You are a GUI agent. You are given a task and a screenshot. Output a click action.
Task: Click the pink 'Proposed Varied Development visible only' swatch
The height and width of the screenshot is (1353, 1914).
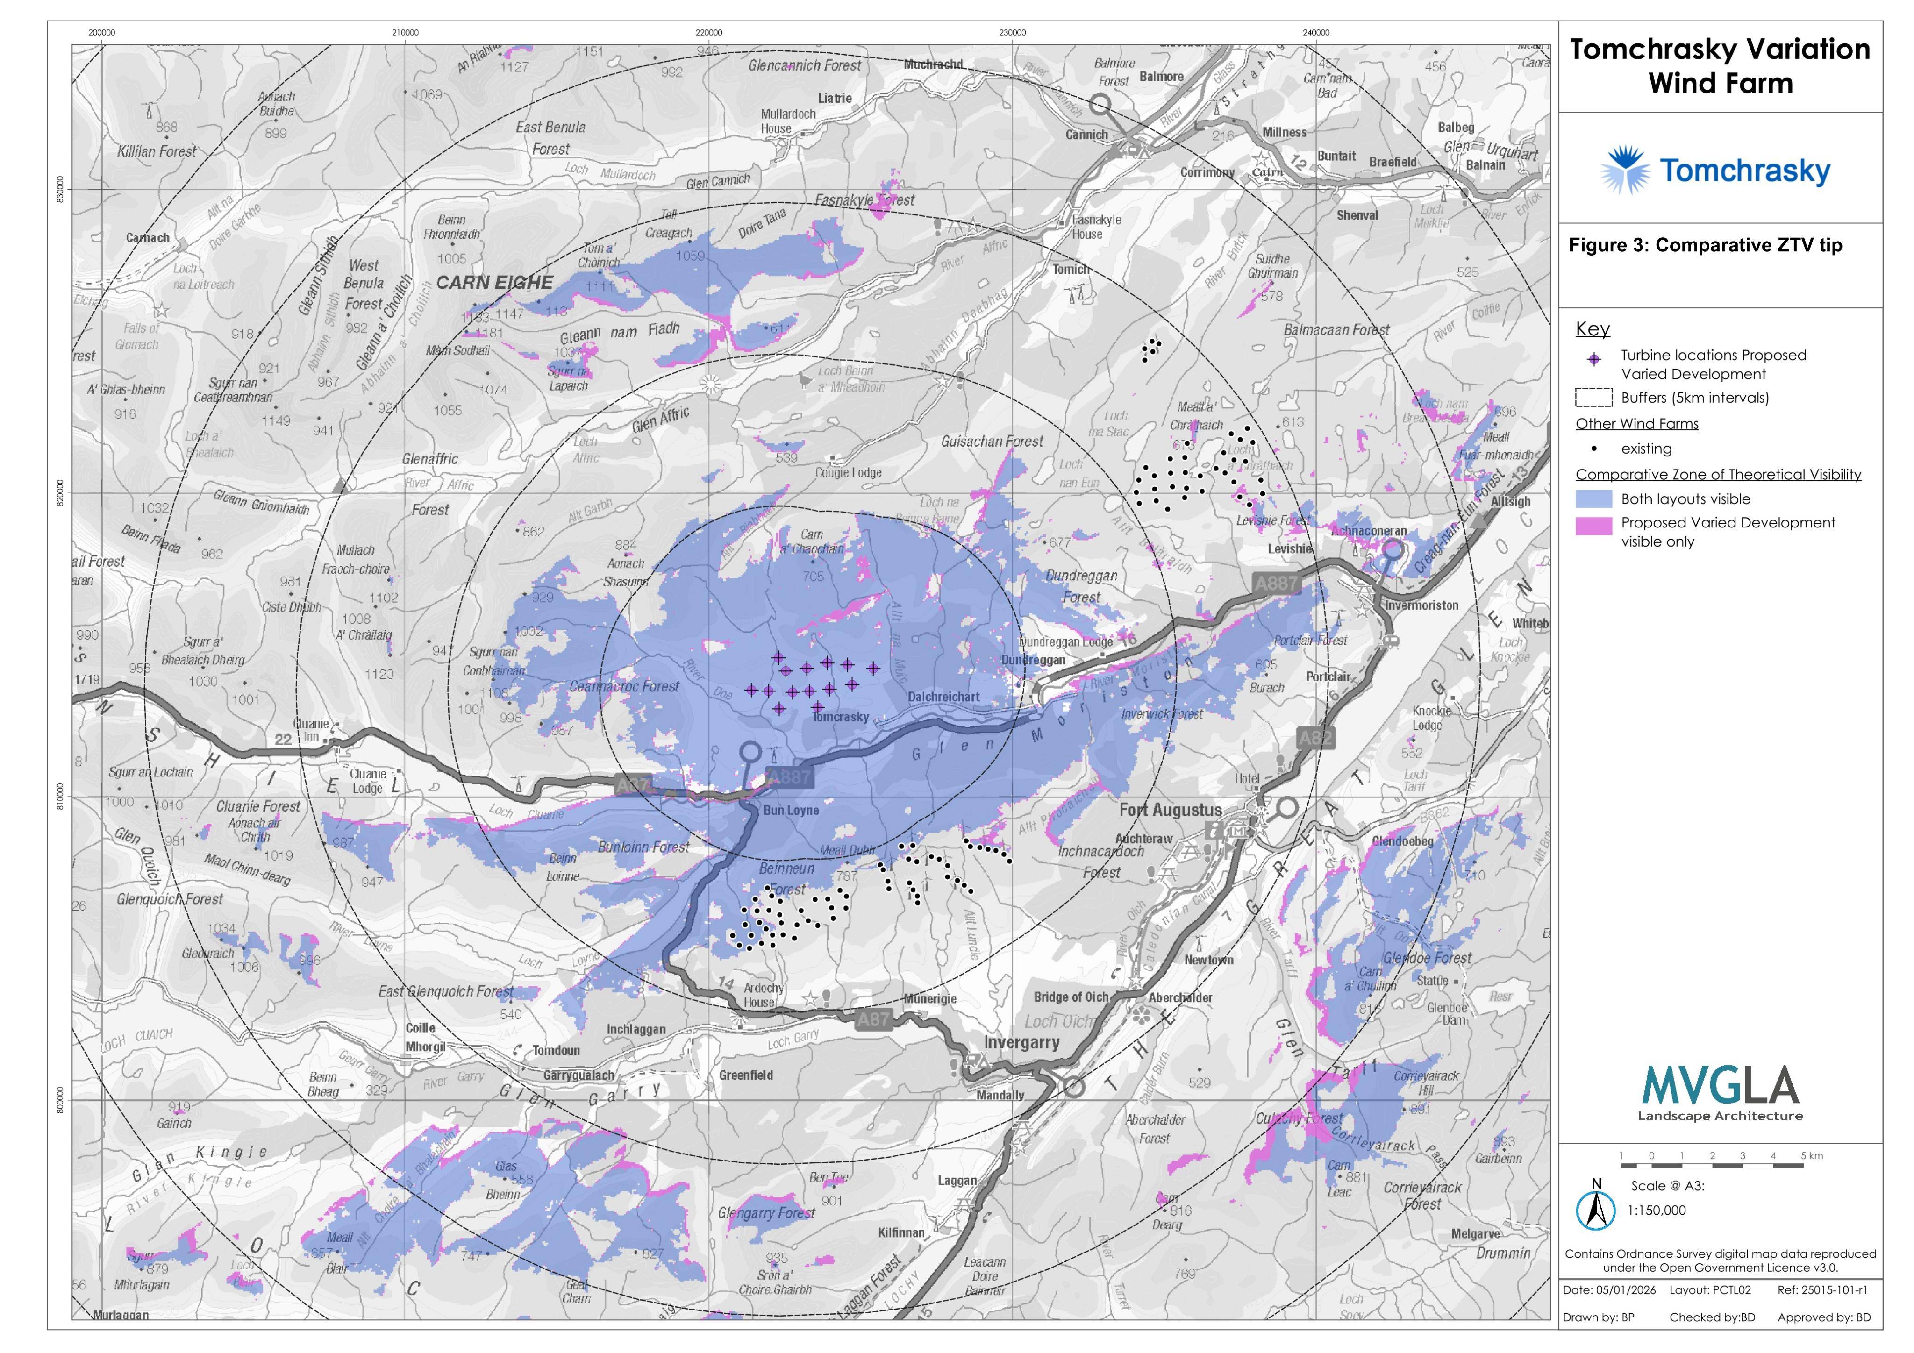point(1594,525)
